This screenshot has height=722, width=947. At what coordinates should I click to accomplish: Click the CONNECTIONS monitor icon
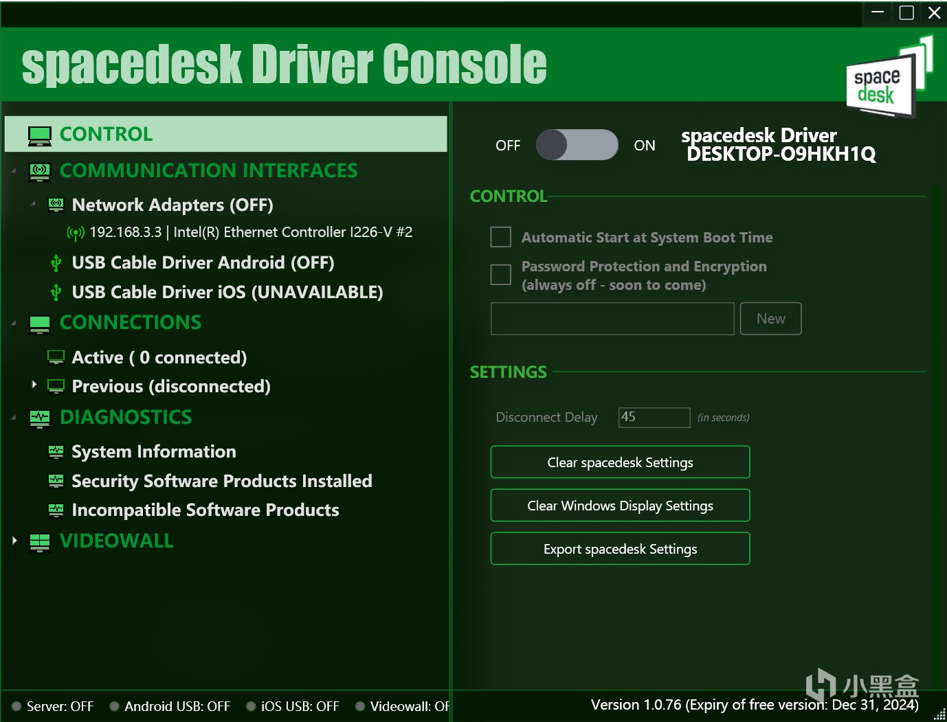(40, 324)
